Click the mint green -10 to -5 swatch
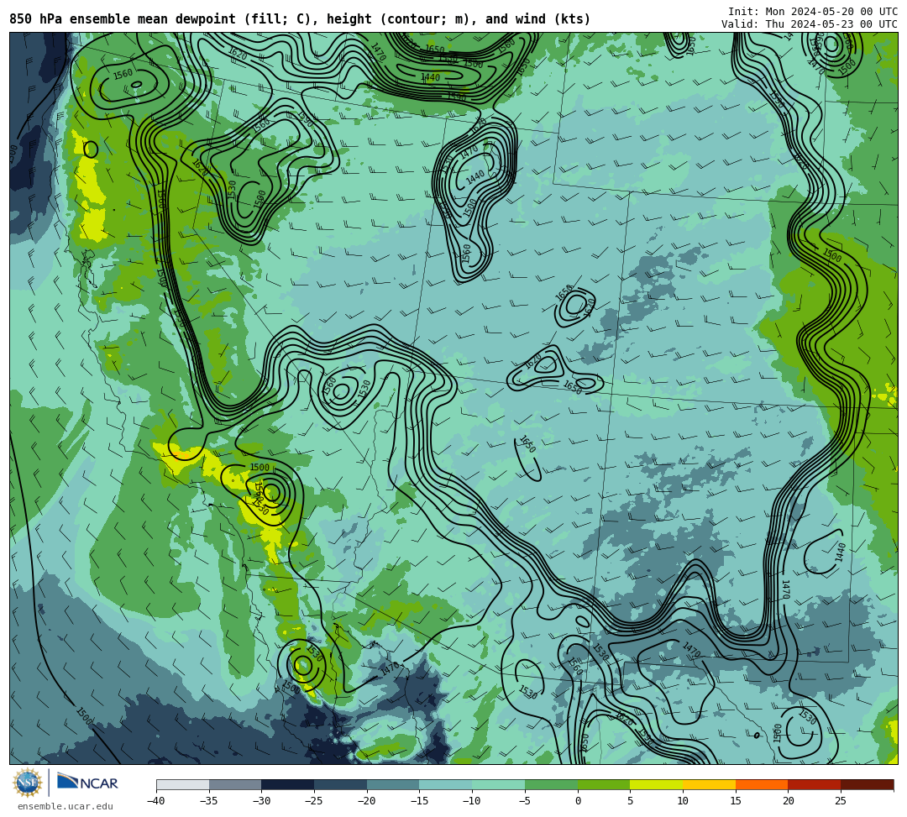This screenshot has height=817, width=907. click(499, 784)
